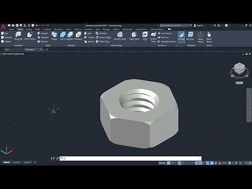Toggle grid display in status bar
This screenshot has width=252, height=189.
click(169, 163)
